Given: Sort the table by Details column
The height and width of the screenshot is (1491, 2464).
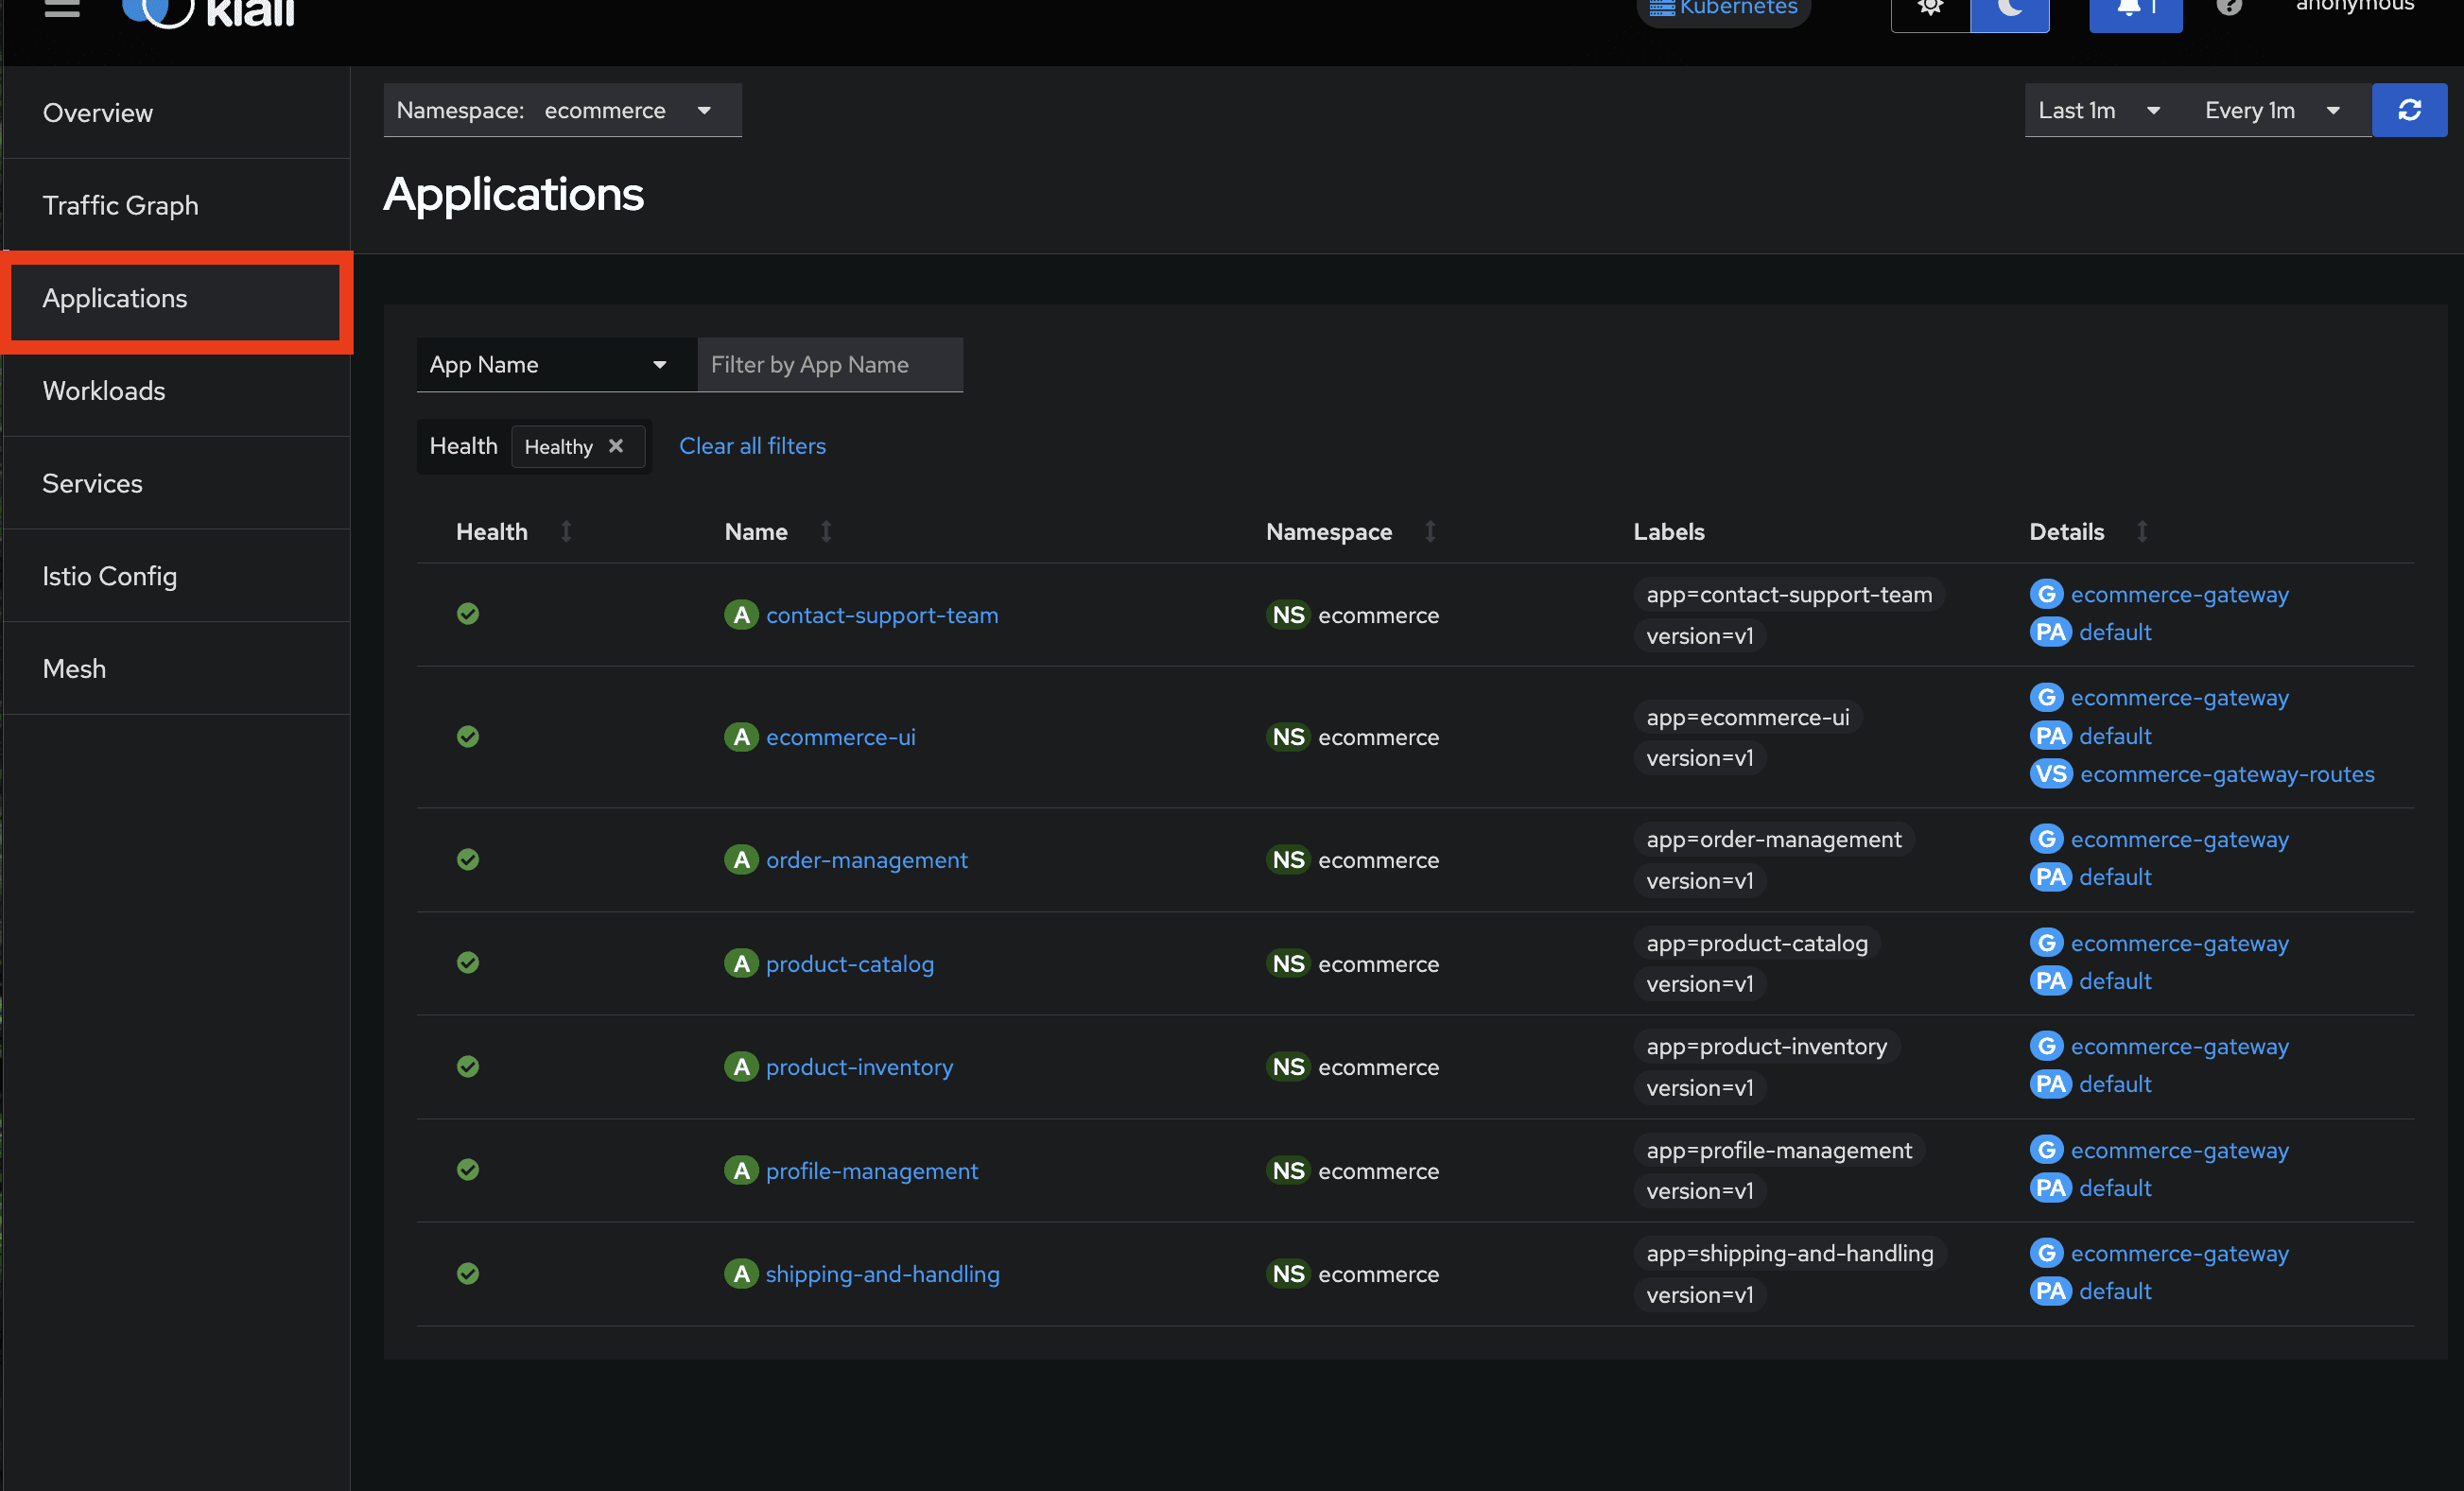Looking at the screenshot, I should coord(2142,531).
